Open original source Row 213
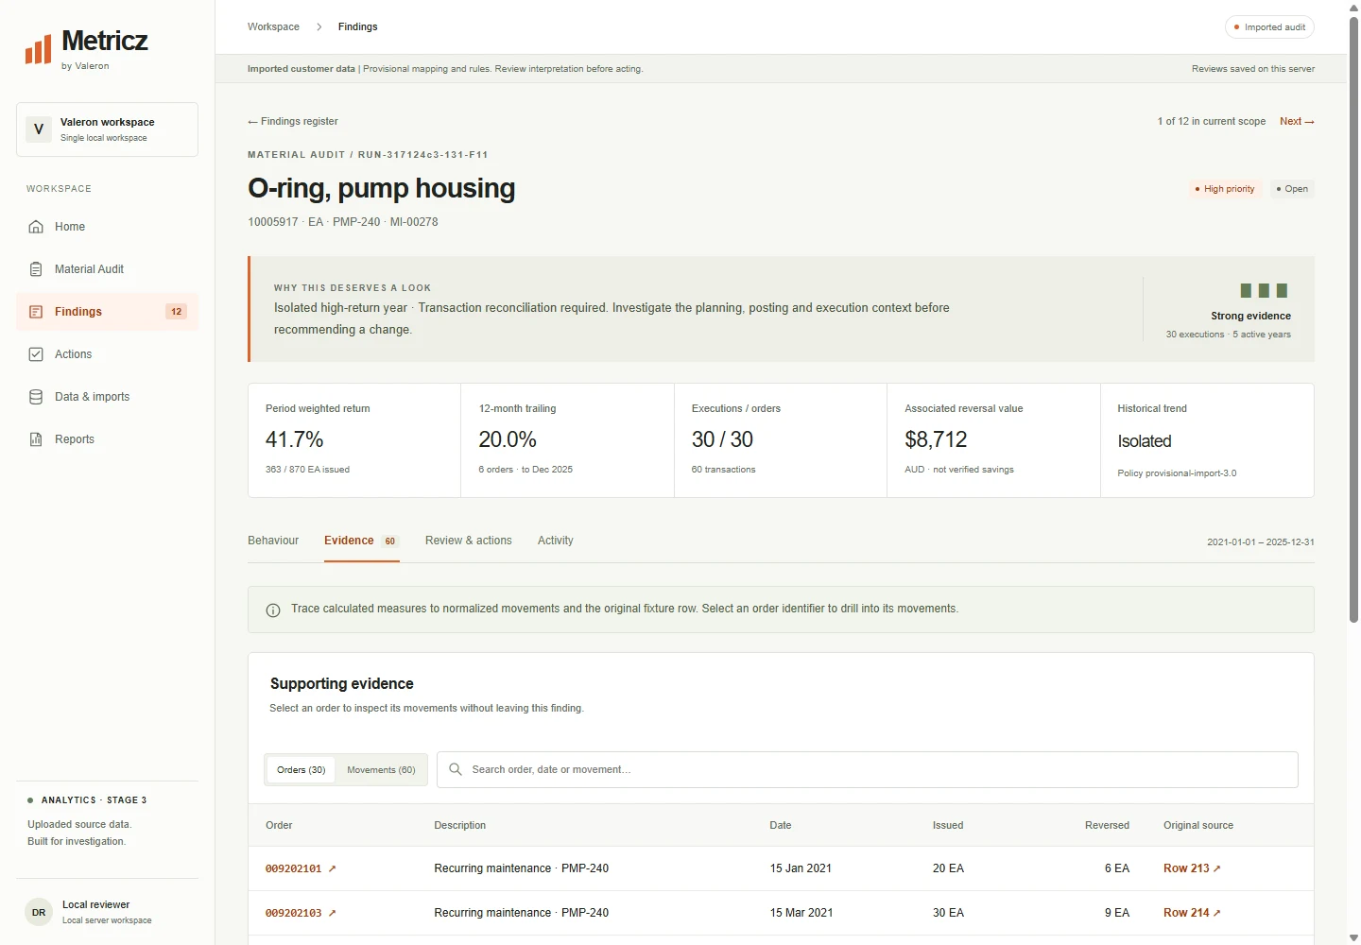1361x945 pixels. click(1192, 868)
